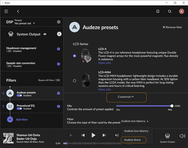Click the Procedural EQ sliders icon
This screenshot has height=148, width=188.
pos(10,106)
